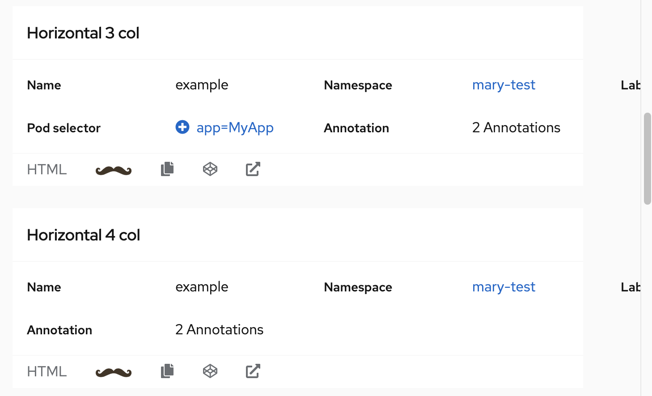This screenshot has height=396, width=652.
Task: Click Name label in Horizontal 3 col
Action: click(44, 85)
